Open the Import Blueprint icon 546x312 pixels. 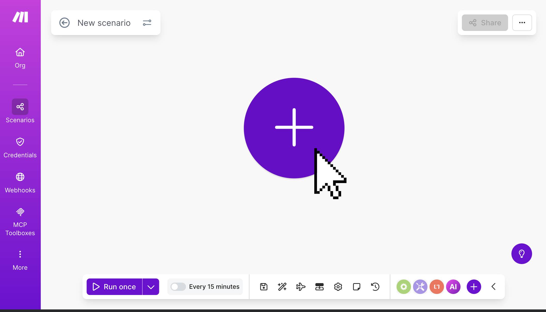click(x=319, y=286)
